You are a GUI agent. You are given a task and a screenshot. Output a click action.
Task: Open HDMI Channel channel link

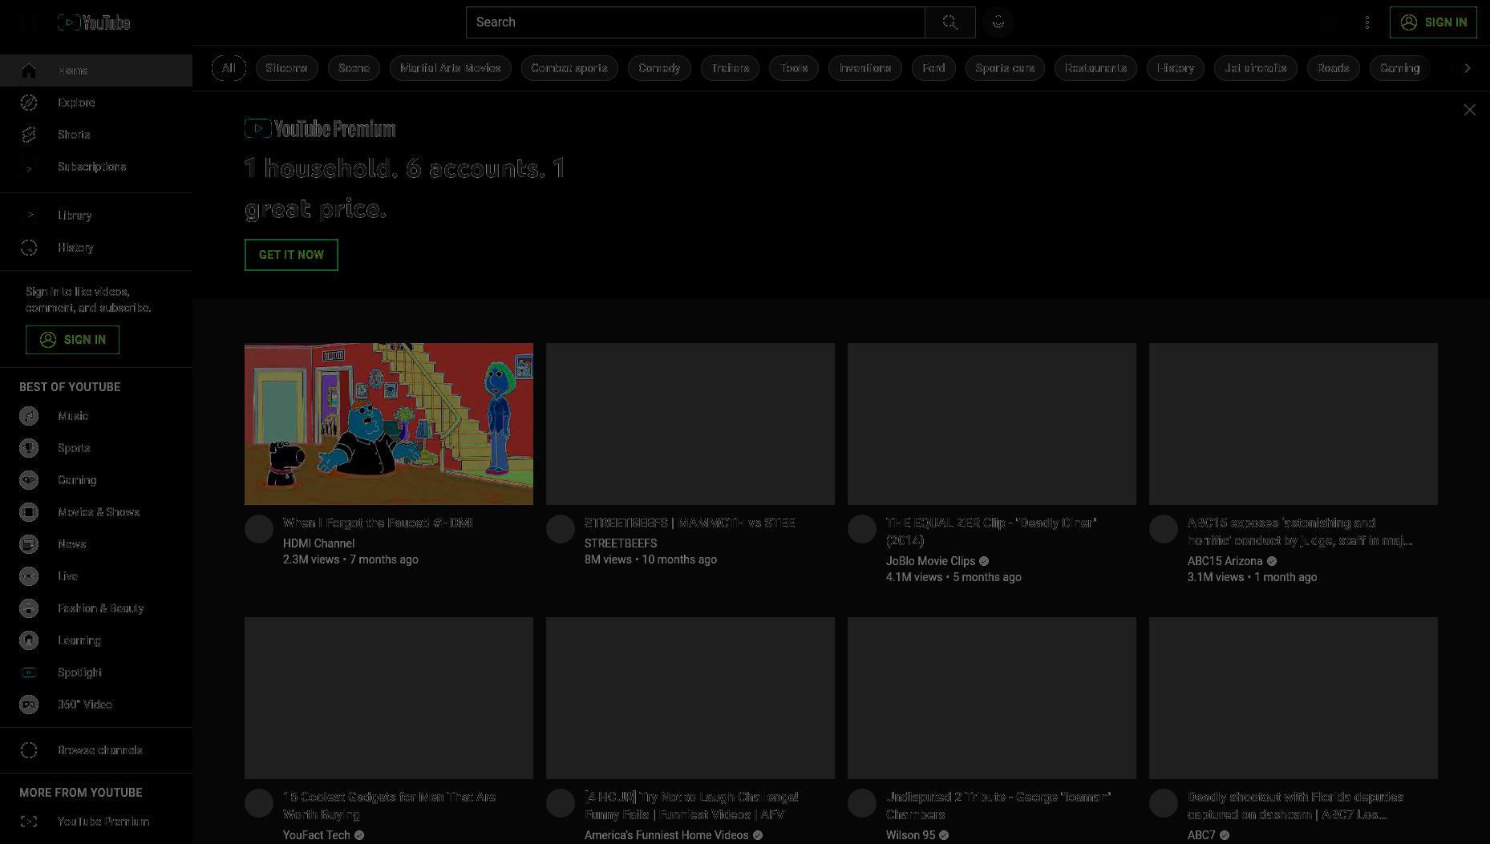[x=318, y=543]
